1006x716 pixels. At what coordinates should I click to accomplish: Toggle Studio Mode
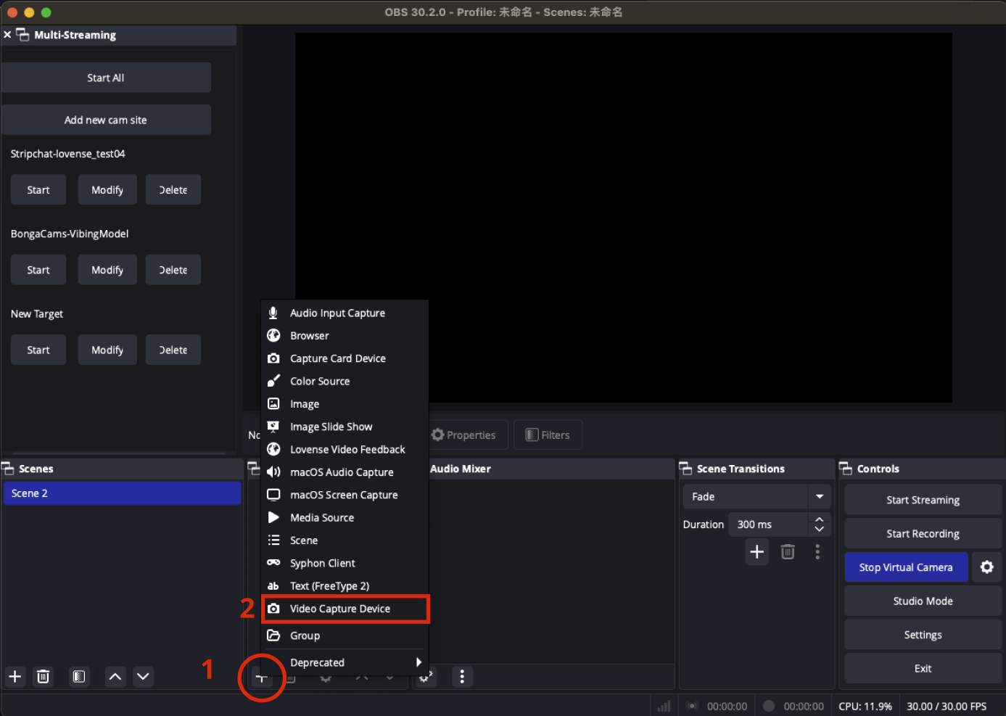(922, 601)
